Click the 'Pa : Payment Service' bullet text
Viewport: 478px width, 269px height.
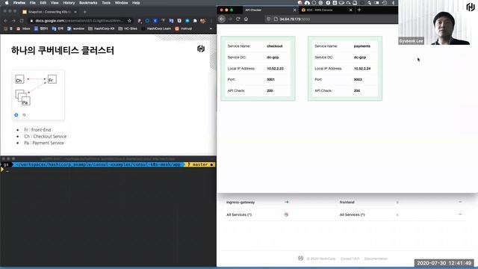click(44, 143)
